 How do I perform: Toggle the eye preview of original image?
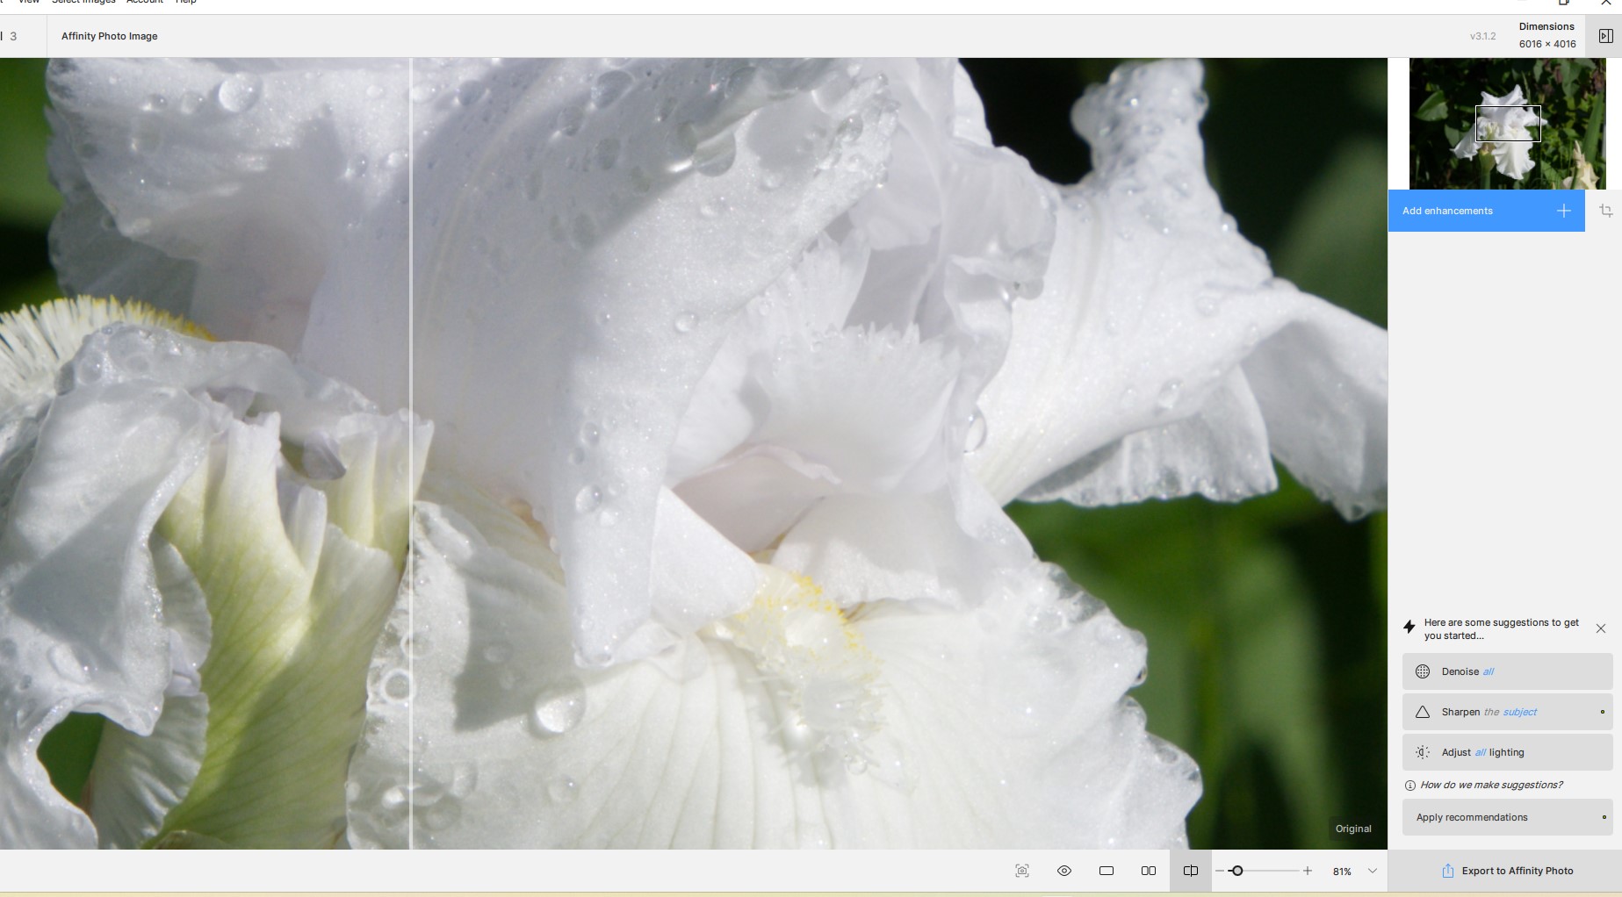pyautogui.click(x=1063, y=871)
